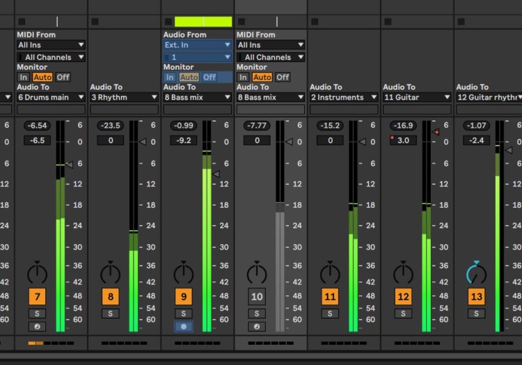Click the clip stop square on track 12
522x365 pixels.
tap(388, 22)
